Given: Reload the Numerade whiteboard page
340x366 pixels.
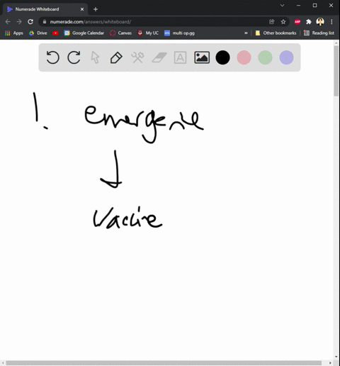Looking at the screenshot, I should click(30, 22).
